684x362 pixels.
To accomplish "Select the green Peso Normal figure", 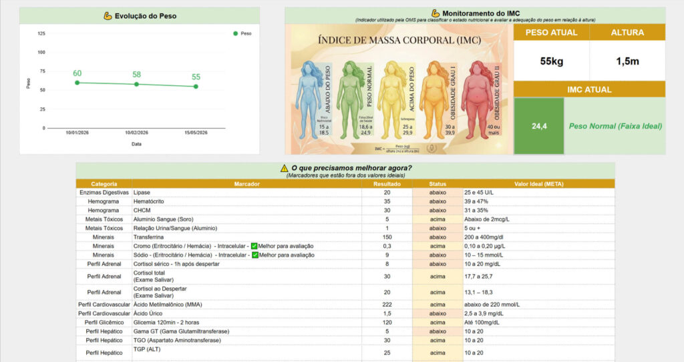I will pos(351,99).
